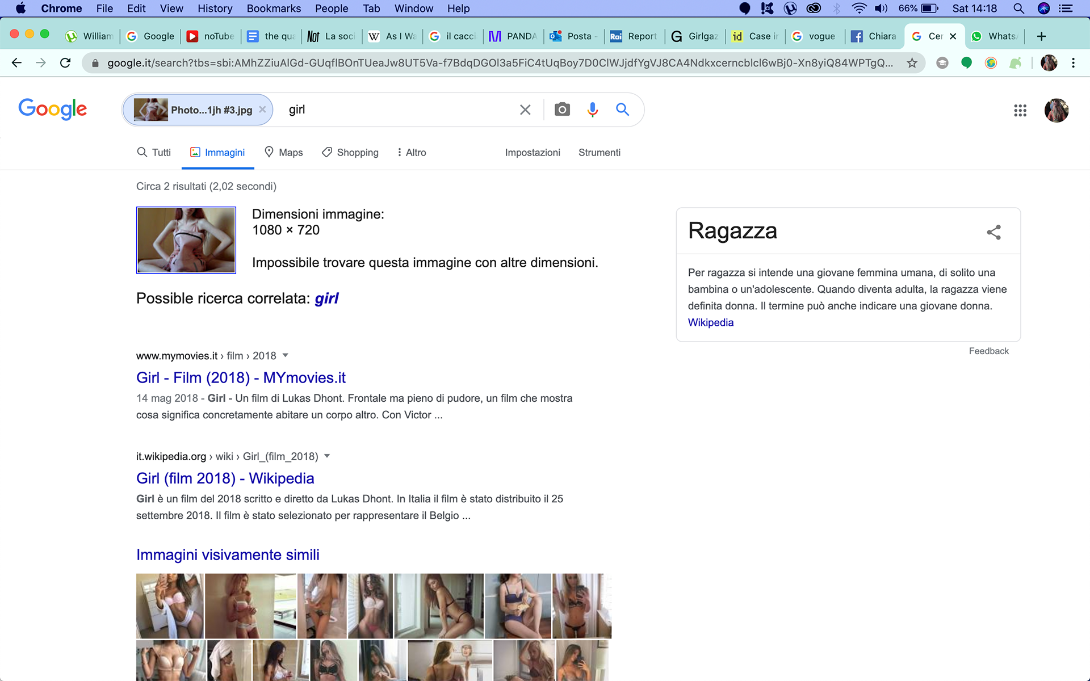
Task: Open macOS Spotlight search
Action: pyautogui.click(x=1018, y=9)
